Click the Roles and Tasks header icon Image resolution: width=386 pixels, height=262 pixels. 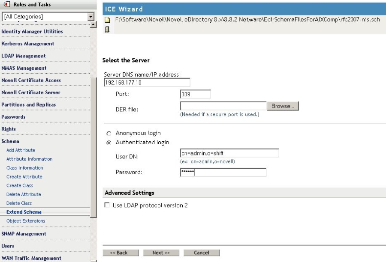[x=7, y=4]
